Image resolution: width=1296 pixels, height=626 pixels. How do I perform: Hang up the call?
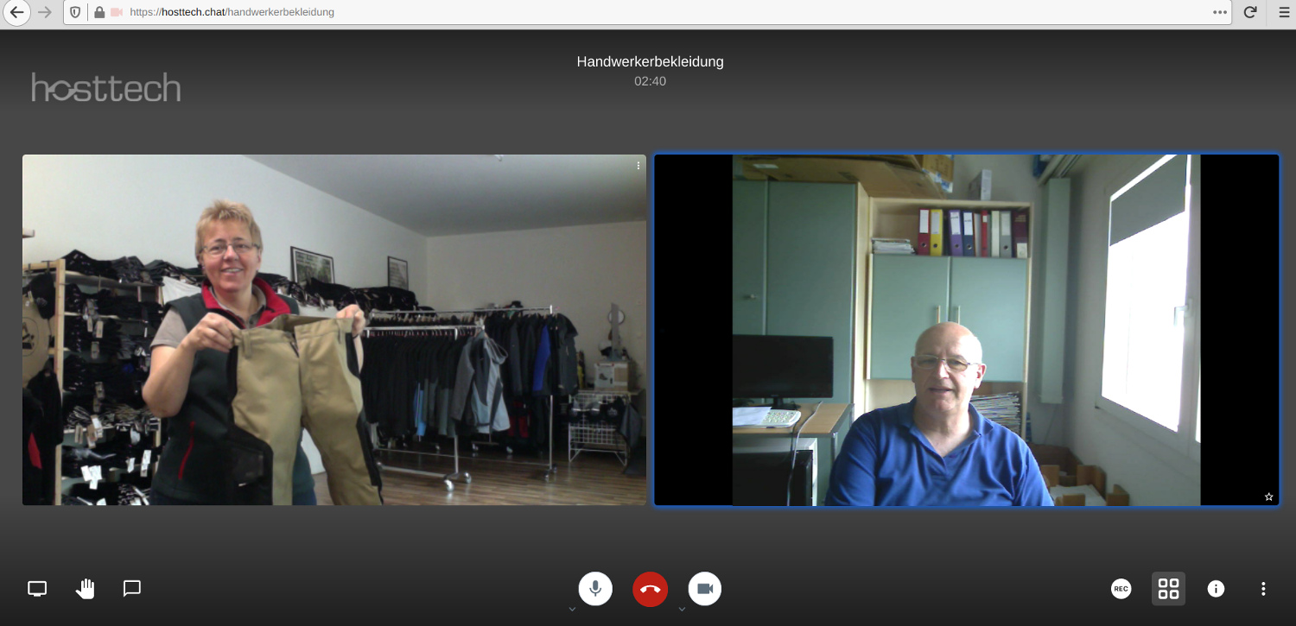coord(650,589)
